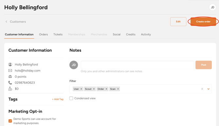
Task: Click the User filter chip label
Action: point(76,89)
